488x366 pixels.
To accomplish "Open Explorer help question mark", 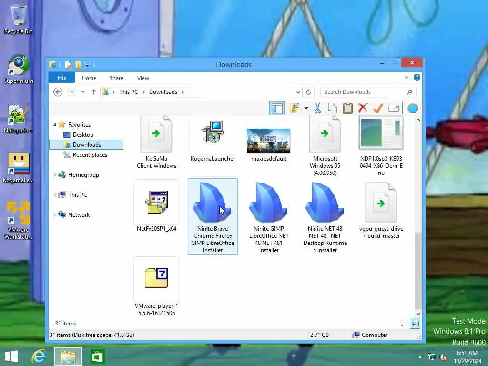I will coord(417,77).
